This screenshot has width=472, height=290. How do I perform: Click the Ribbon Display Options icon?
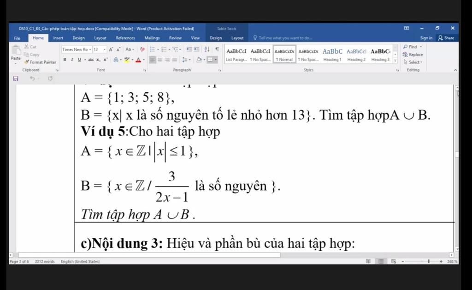407,28
